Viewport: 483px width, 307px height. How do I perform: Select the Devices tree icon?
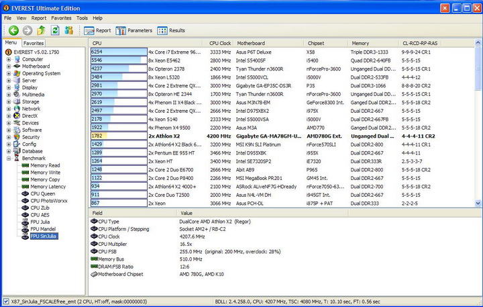[17, 123]
